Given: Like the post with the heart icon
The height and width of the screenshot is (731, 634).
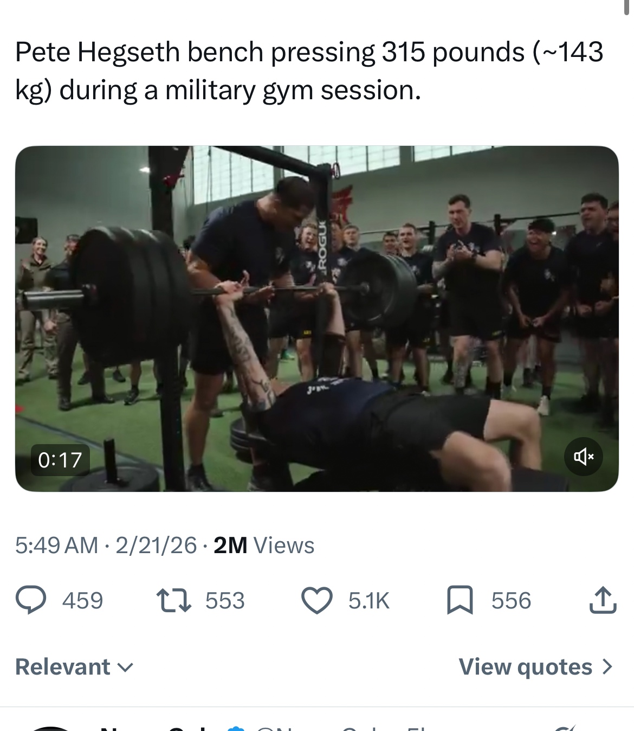Looking at the screenshot, I should click(316, 601).
